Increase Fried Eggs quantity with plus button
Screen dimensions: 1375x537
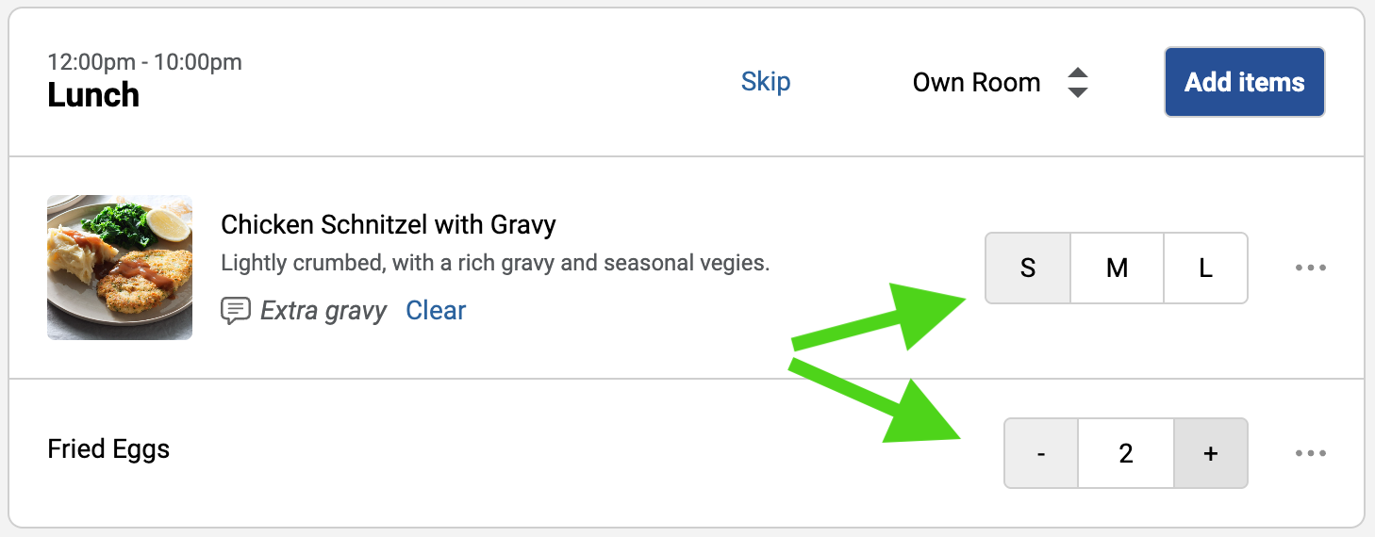click(x=1211, y=454)
